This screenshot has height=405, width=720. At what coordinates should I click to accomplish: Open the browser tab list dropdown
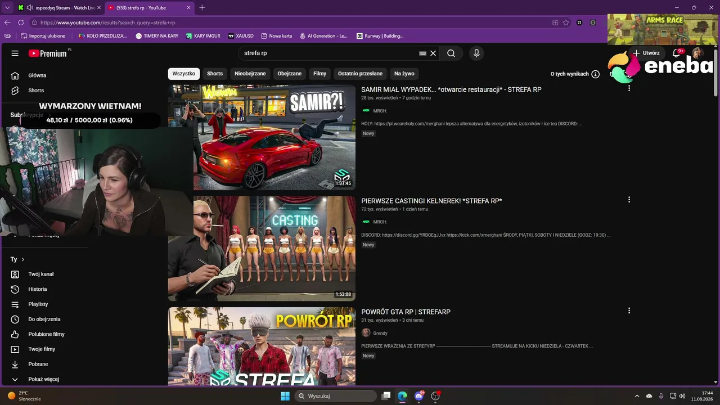(7, 7)
